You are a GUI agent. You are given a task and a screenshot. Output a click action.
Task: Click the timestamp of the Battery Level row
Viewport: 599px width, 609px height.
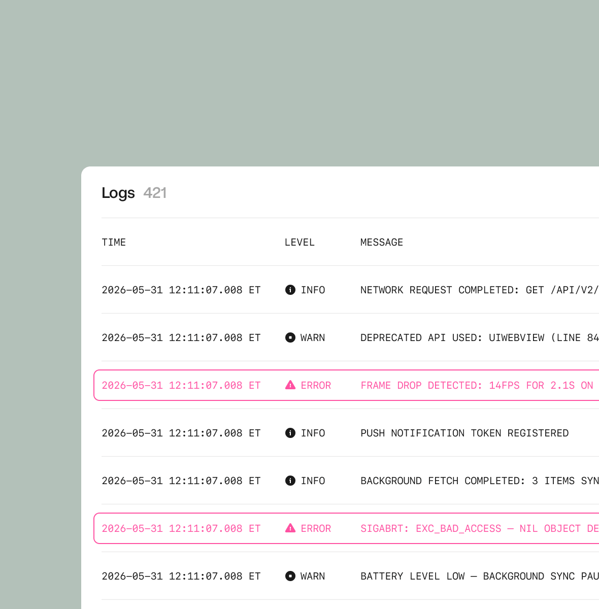(x=181, y=576)
